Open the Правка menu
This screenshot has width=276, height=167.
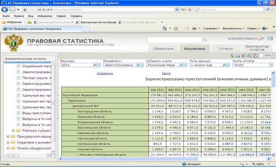tap(19, 16)
